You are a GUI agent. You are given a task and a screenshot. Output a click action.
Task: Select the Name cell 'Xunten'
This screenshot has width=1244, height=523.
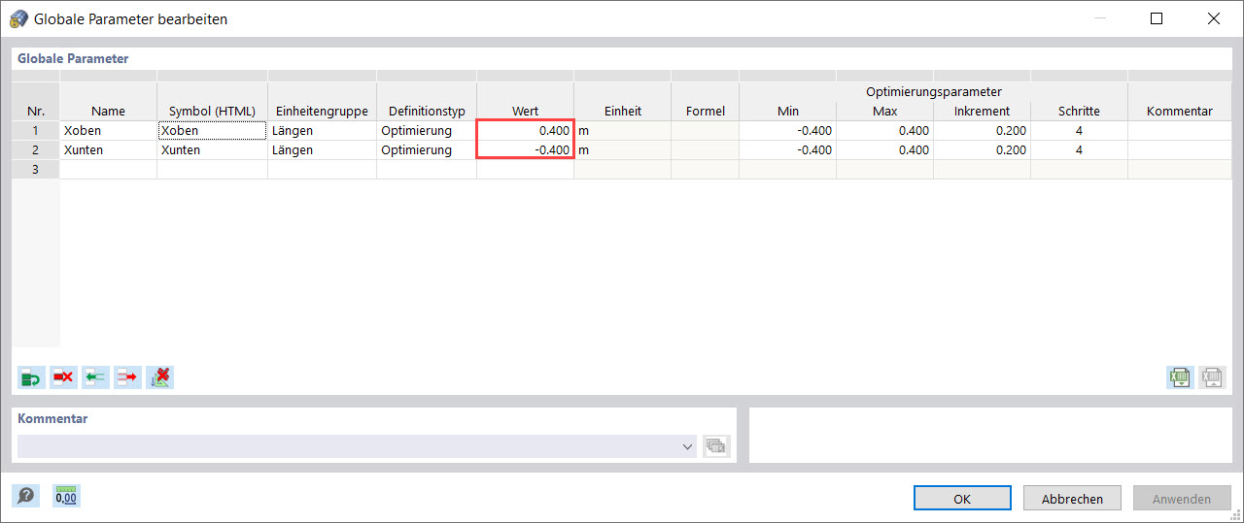108,149
